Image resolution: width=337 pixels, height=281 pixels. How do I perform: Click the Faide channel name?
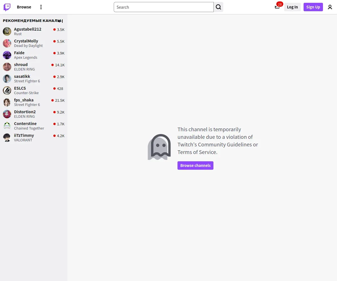tap(19, 53)
